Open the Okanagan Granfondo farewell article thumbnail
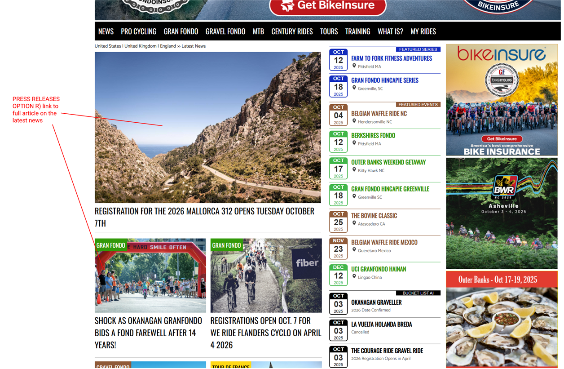The image size is (564, 369). (150, 276)
